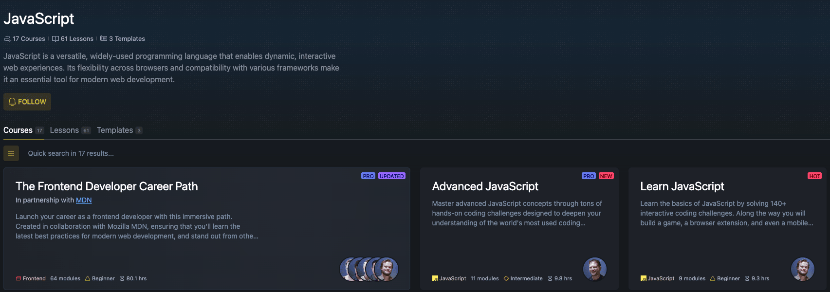Click the JavaScript page heading

[39, 18]
